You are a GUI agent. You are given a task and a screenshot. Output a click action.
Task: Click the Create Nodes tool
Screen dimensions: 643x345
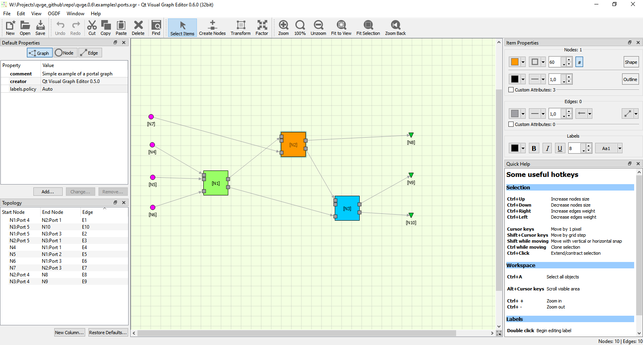[212, 28]
